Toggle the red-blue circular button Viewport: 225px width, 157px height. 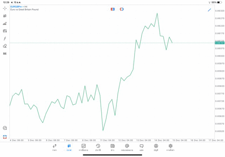[x=122, y=9]
